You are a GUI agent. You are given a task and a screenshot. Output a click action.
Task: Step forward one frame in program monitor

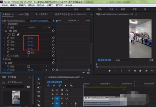point(147,71)
